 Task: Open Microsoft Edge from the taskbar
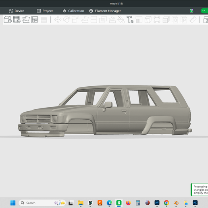click(x=109, y=203)
